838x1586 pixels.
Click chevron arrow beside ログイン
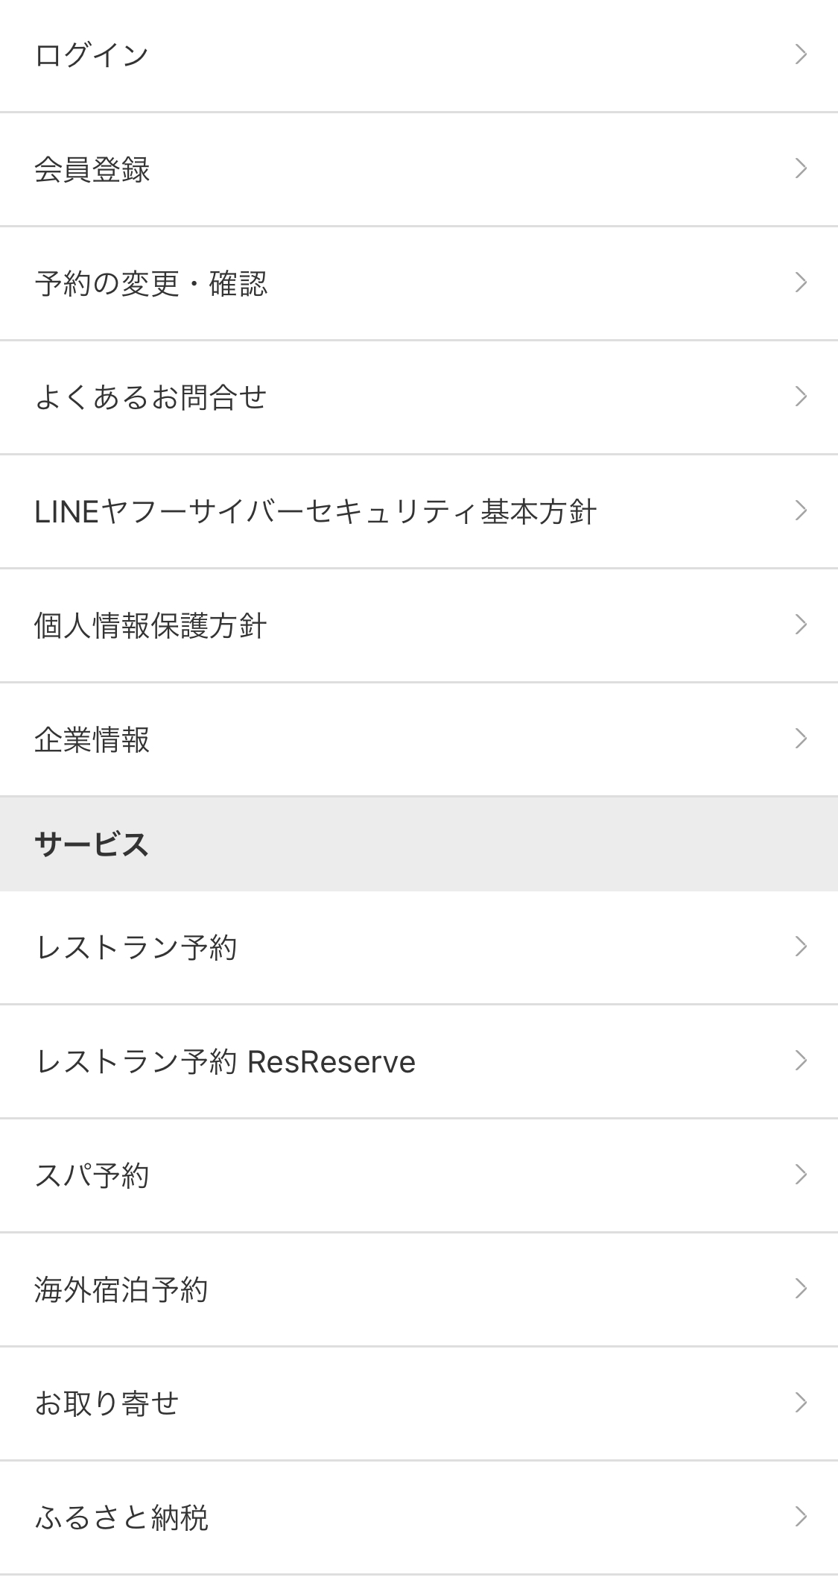tap(801, 54)
